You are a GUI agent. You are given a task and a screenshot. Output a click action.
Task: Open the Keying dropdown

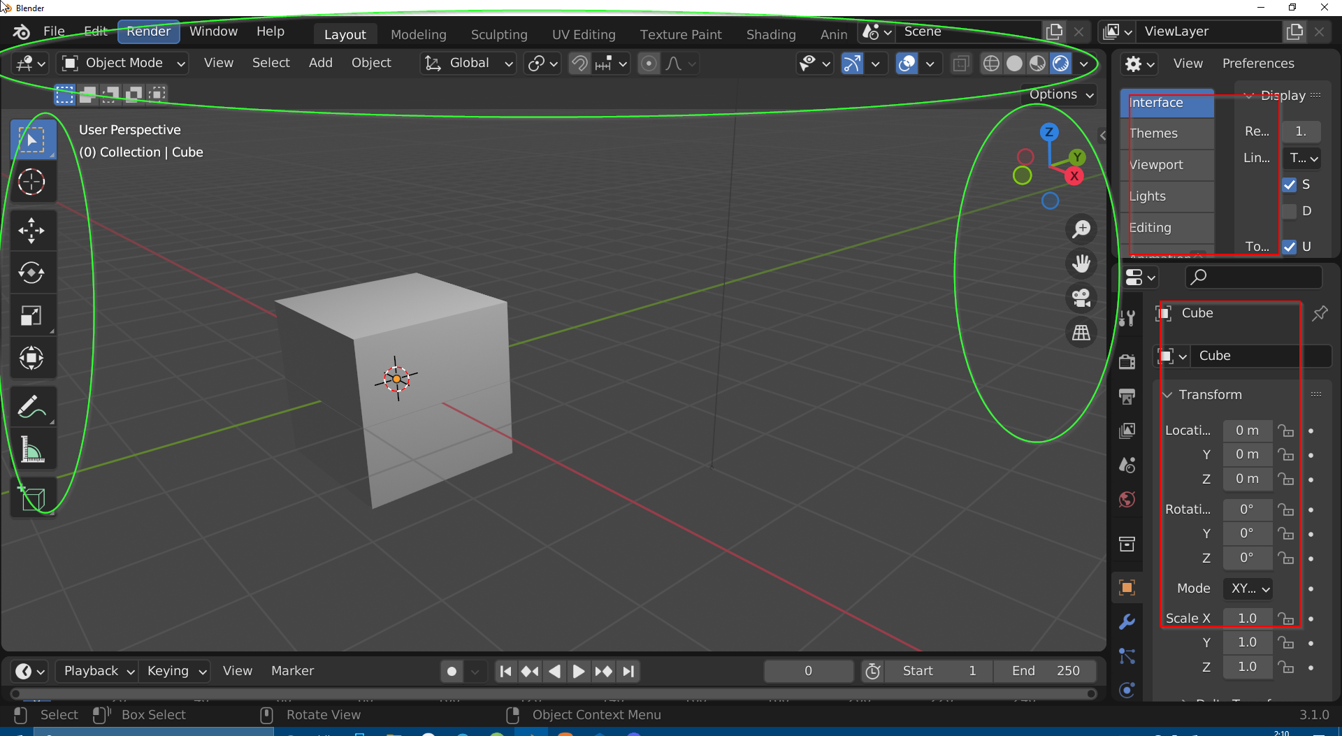[x=174, y=671]
